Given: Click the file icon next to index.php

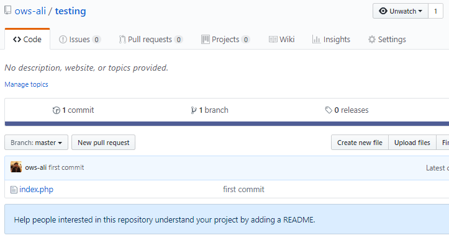Looking at the screenshot, I should coord(14,190).
